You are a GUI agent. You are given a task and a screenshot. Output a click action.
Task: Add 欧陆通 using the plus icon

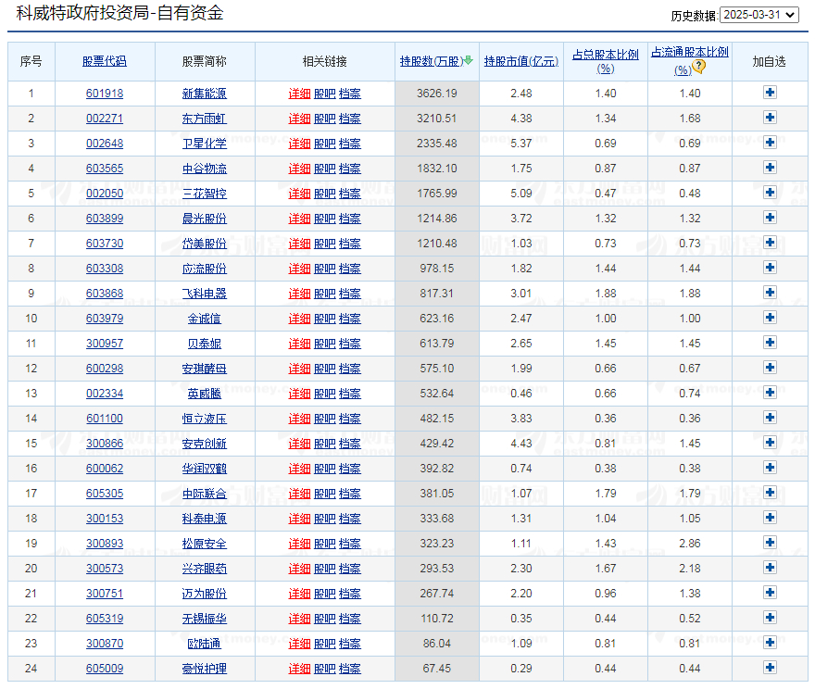pyautogui.click(x=770, y=644)
